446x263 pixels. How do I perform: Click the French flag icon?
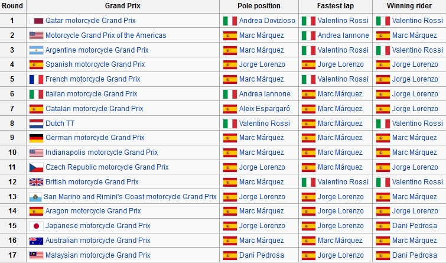(36, 79)
